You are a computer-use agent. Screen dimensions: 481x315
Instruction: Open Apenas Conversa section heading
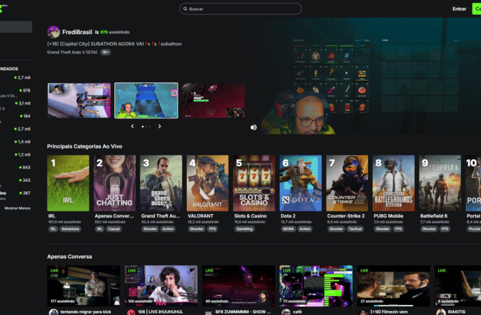69,257
